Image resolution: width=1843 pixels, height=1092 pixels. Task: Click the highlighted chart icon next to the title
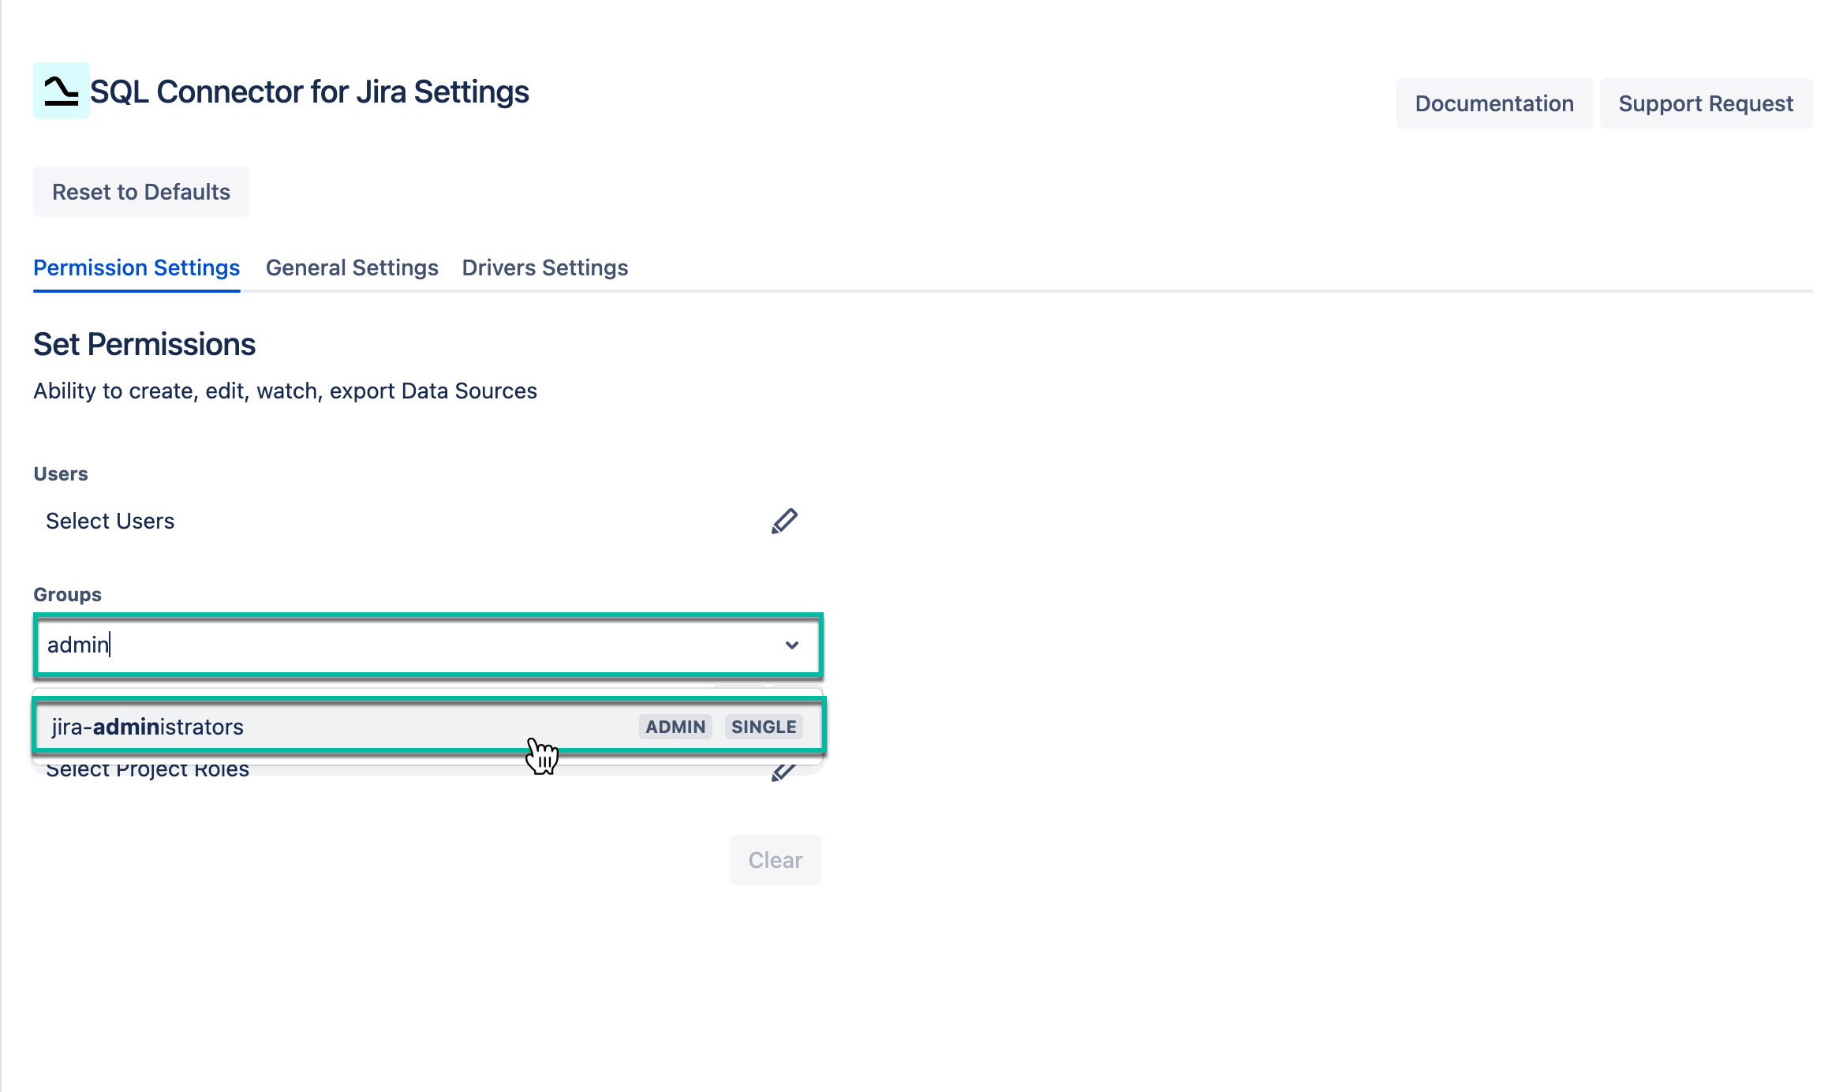point(60,92)
